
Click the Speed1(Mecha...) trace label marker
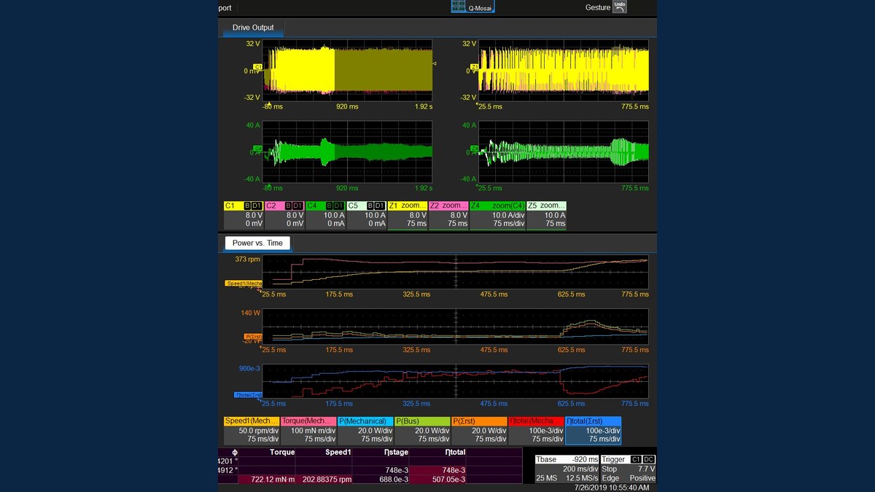pyautogui.click(x=243, y=283)
